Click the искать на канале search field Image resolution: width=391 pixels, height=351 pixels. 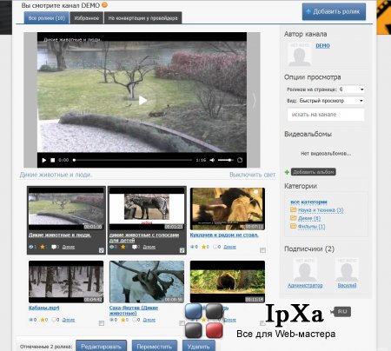pyautogui.click(x=326, y=115)
